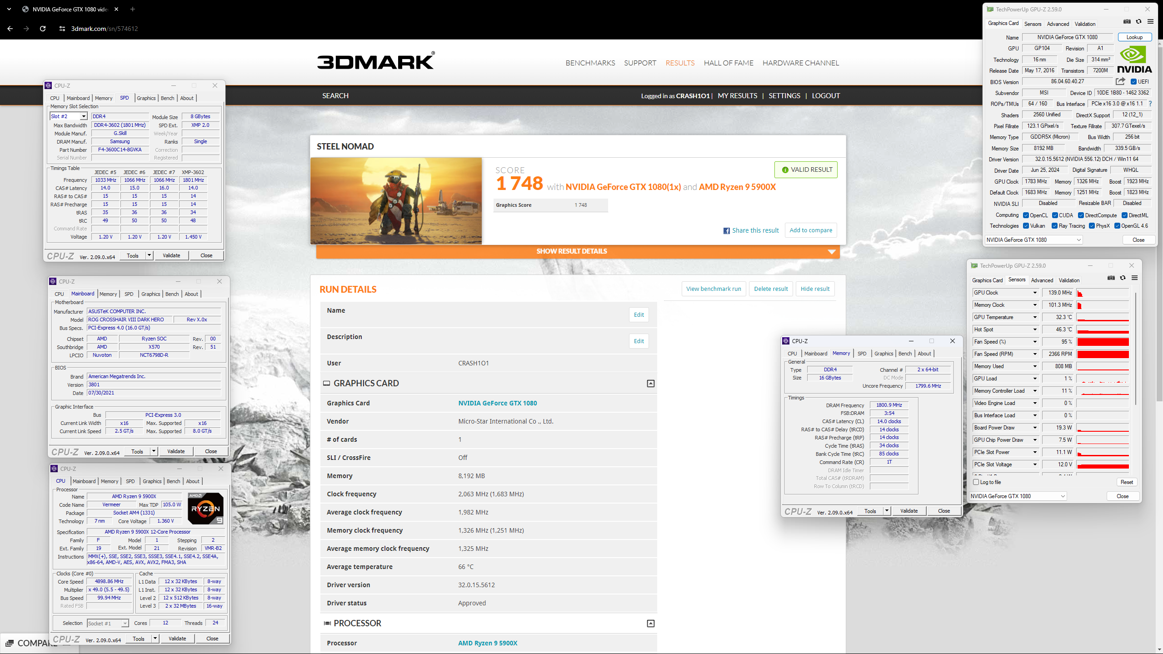Reload the 3dmark page

coord(43,29)
